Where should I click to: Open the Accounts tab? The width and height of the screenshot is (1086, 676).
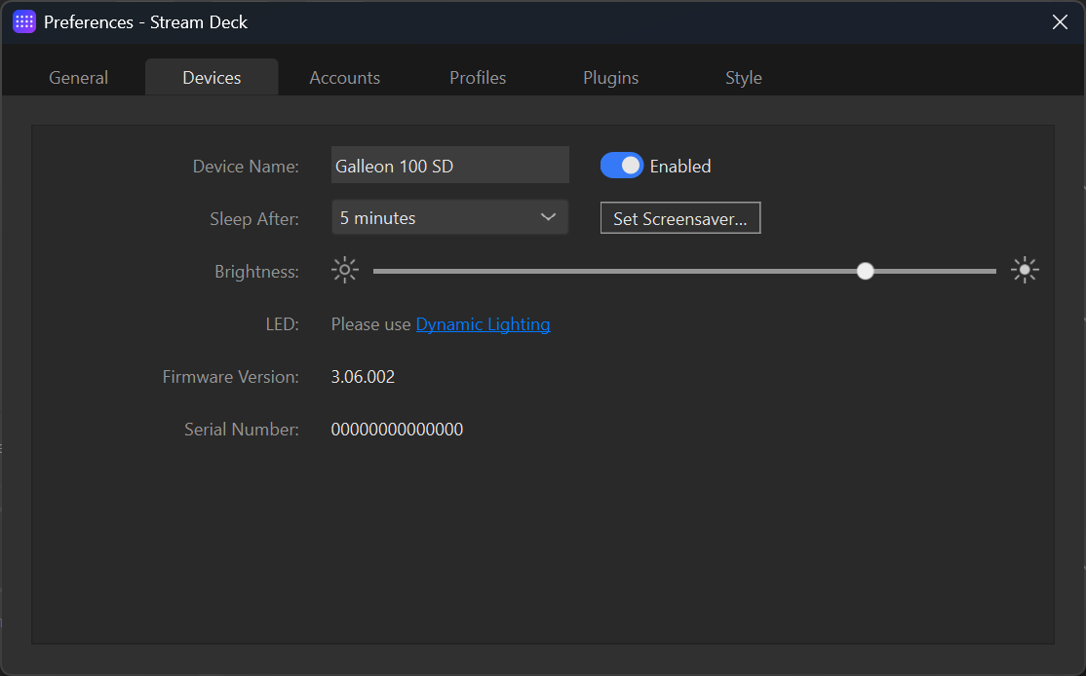coord(344,77)
